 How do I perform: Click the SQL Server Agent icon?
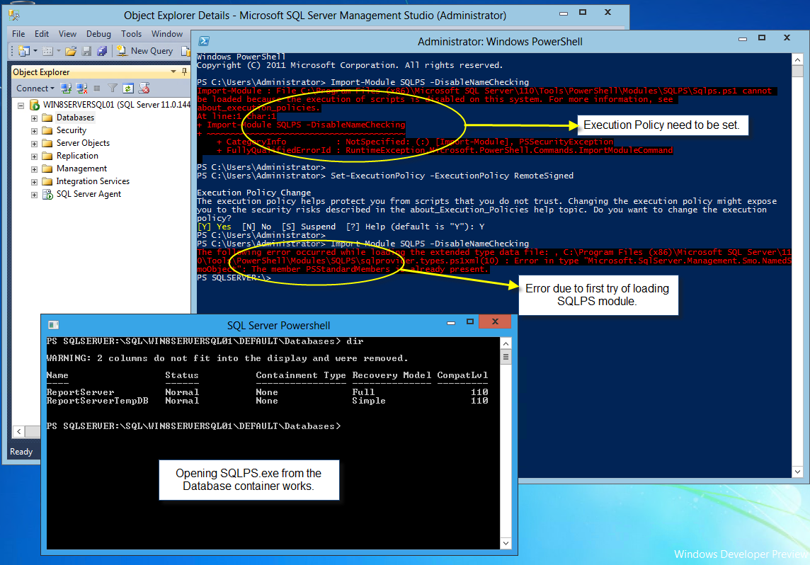(x=47, y=194)
